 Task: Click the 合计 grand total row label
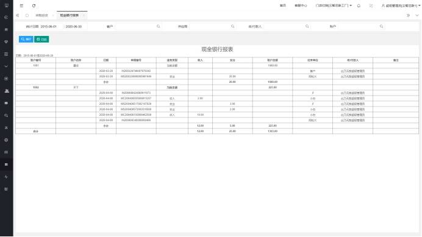pos(36,131)
